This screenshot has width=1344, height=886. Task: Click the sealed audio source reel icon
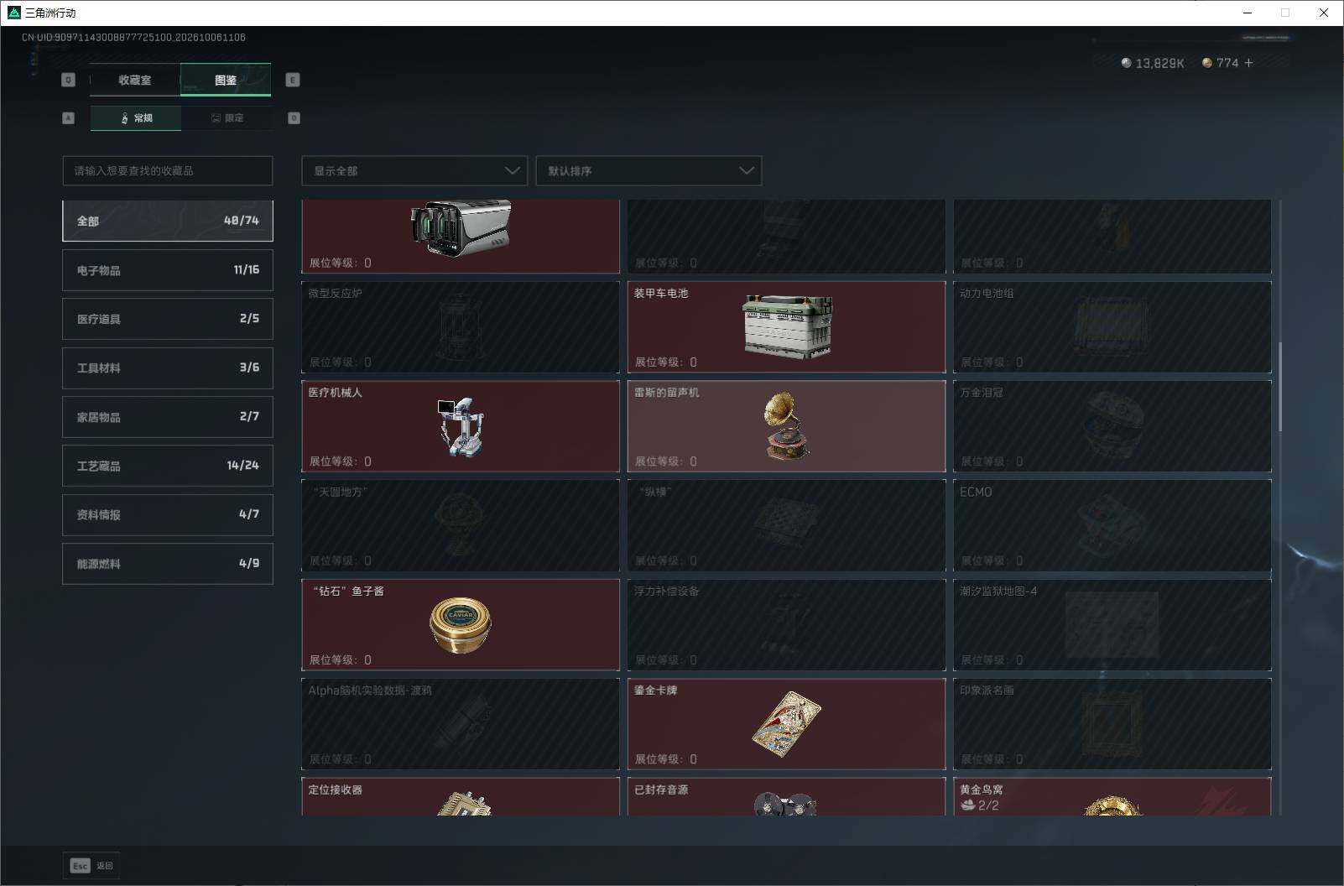tap(785, 804)
